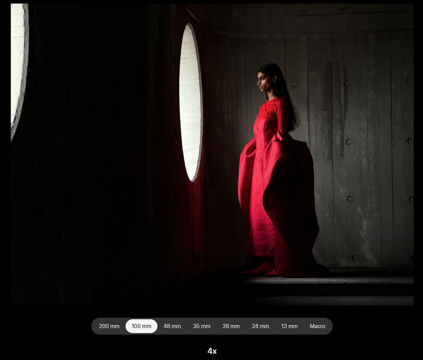Select the 28 mm option
This screenshot has height=360, width=423.
[231, 326]
